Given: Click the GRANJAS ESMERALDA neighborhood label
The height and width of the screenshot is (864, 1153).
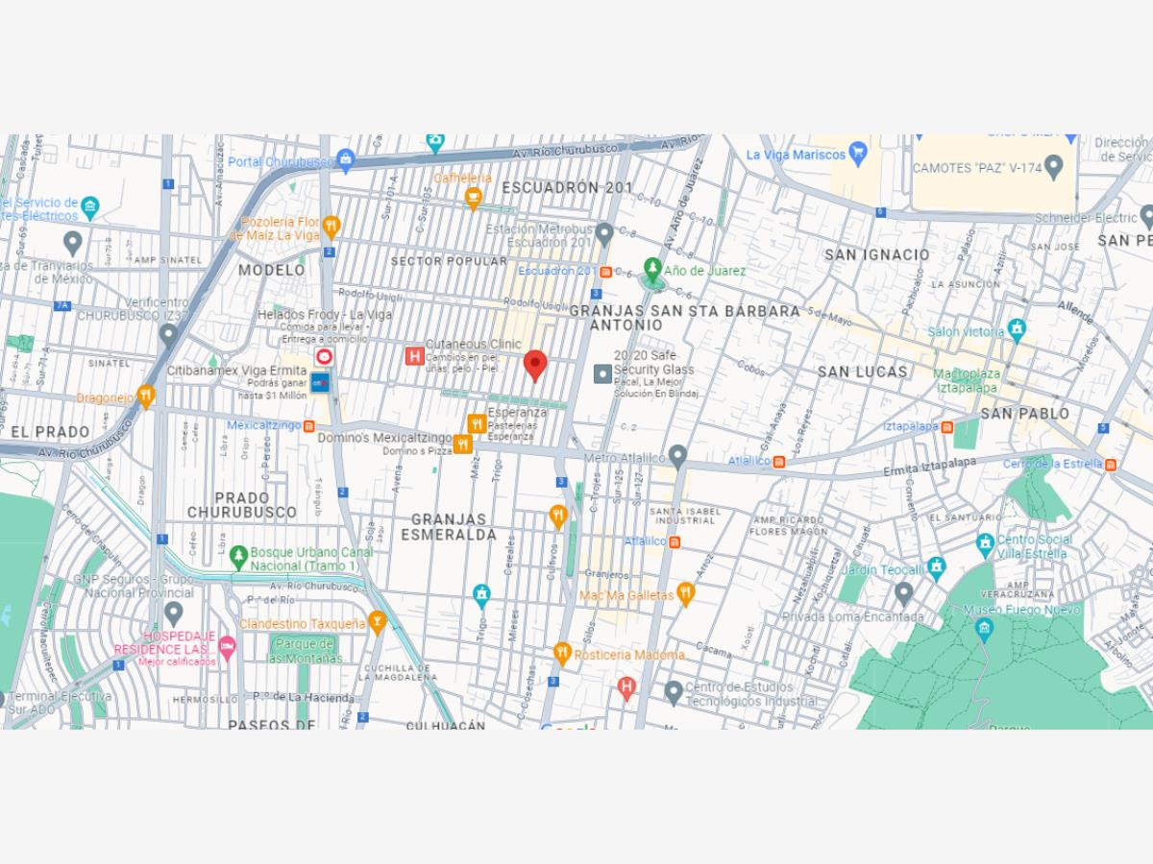Looking at the screenshot, I should click(449, 527).
